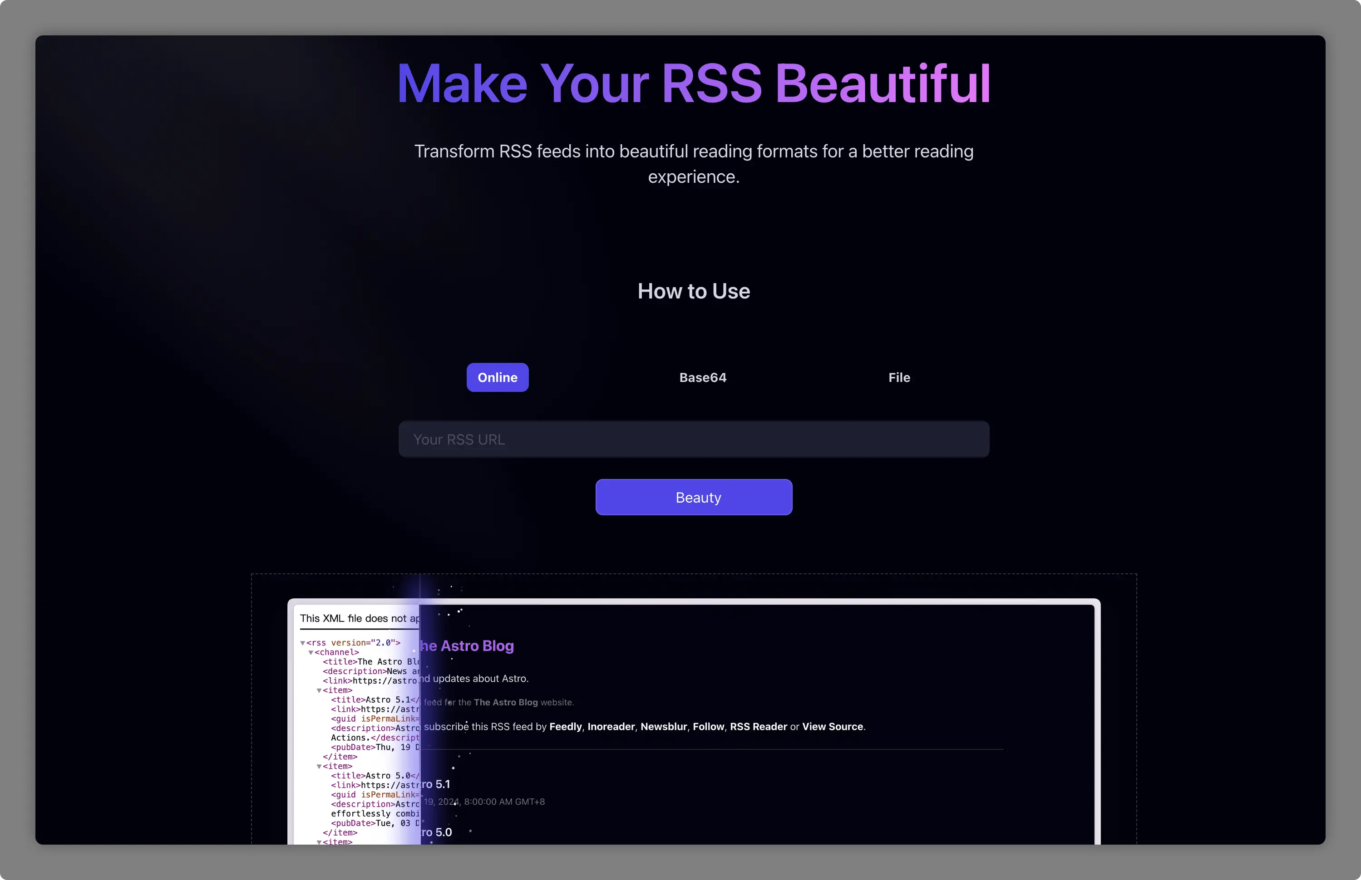Open the RSS Reader link
The image size is (1361, 880).
coord(758,726)
